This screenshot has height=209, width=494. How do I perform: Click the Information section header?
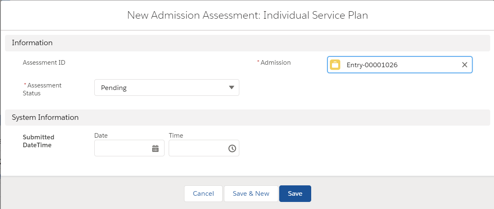(x=32, y=43)
